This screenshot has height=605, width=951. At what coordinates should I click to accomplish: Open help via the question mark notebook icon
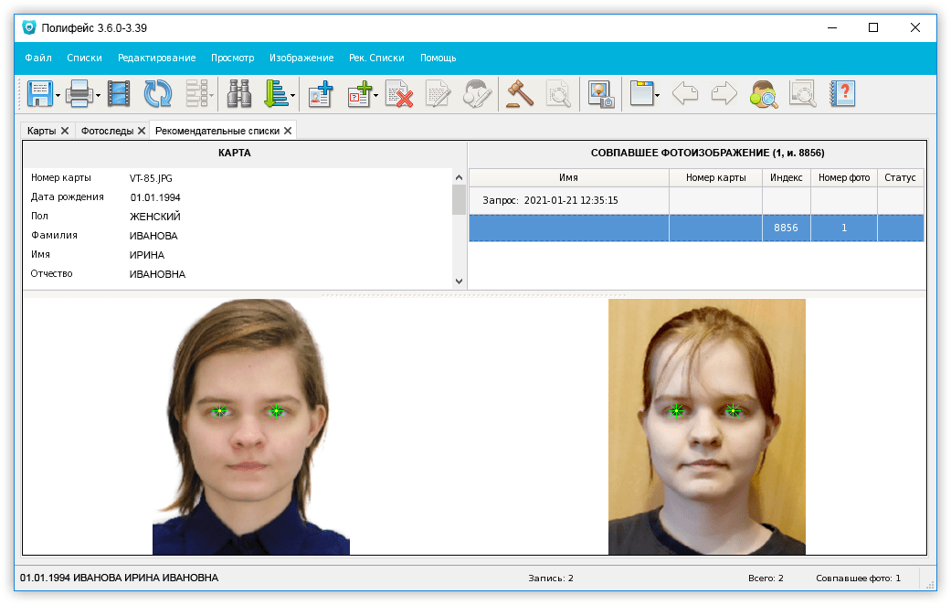[842, 93]
